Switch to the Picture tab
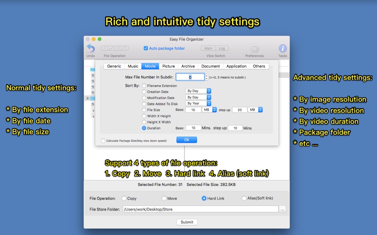Viewport: 377px width, 235px height. 169,66
